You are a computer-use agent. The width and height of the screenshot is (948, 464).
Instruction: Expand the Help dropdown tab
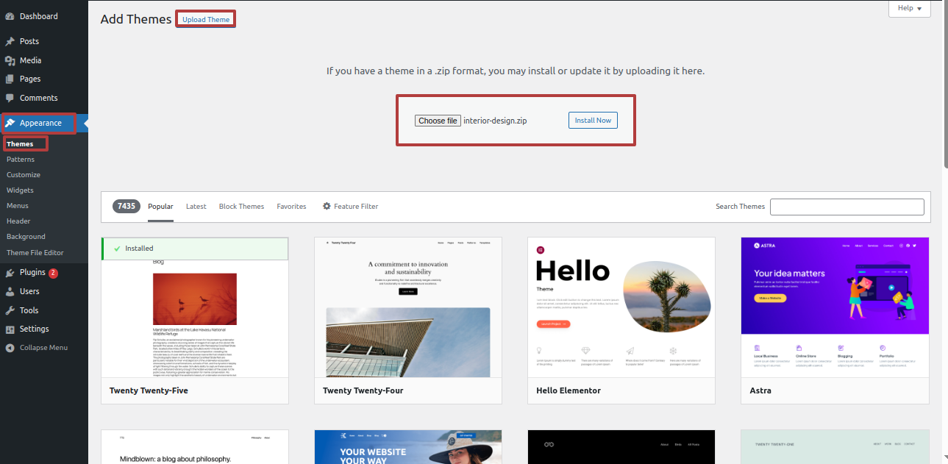pos(910,8)
